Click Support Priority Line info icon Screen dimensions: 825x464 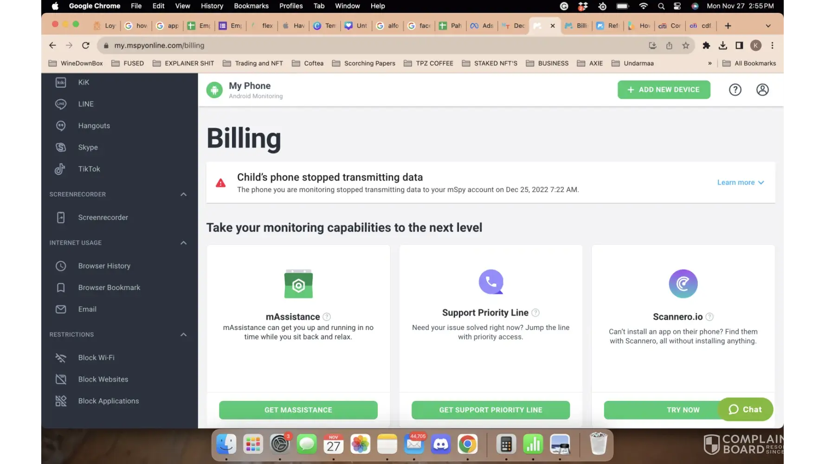pos(535,313)
